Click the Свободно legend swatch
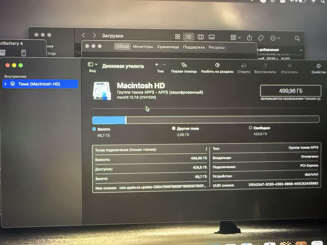Screen dimensions: 327x245 pos(250,128)
